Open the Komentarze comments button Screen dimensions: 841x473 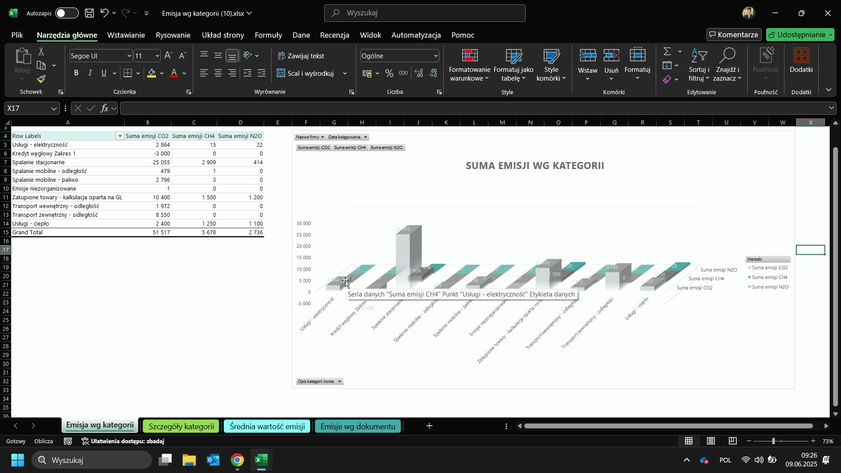pos(734,35)
